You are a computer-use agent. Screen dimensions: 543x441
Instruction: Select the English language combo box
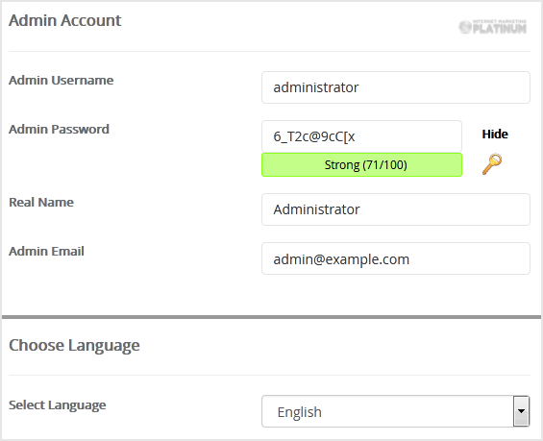click(395, 411)
